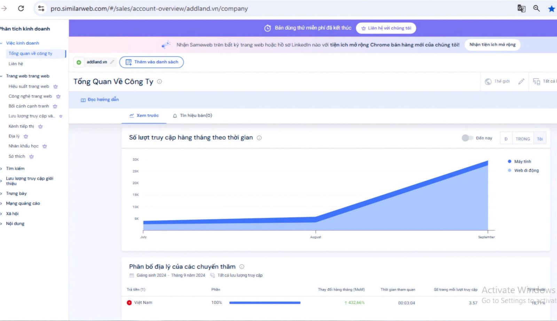557x321 pixels.
Task: Click the browser reload icon
Action: pos(21,8)
